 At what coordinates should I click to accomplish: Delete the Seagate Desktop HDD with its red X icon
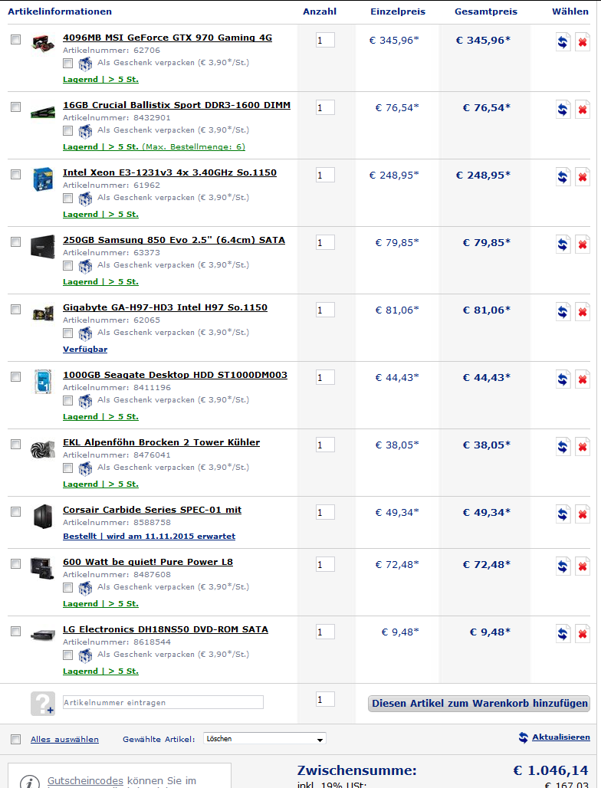(583, 379)
